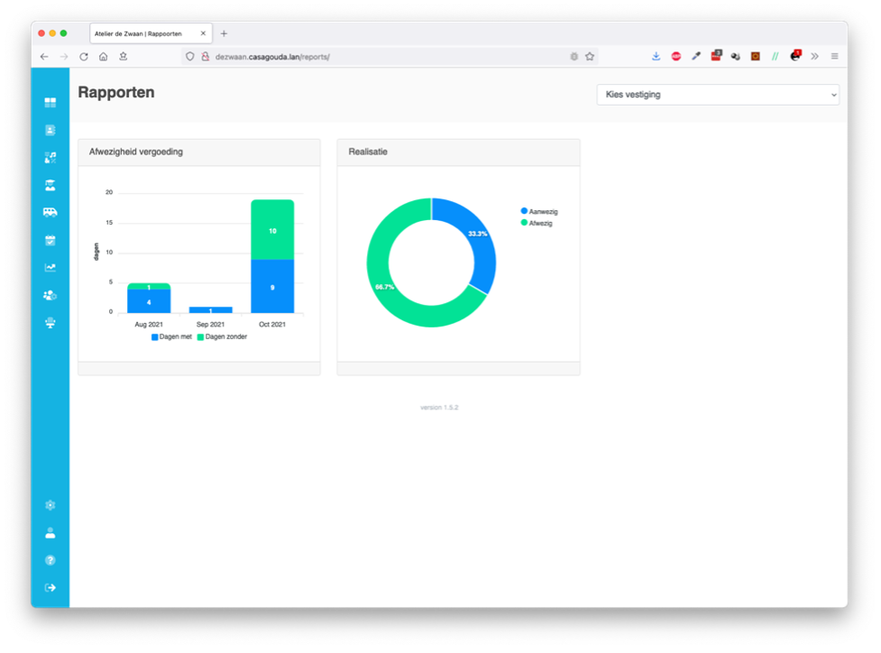Click the van transport sidebar icon
881x653 pixels.
pos(50,213)
